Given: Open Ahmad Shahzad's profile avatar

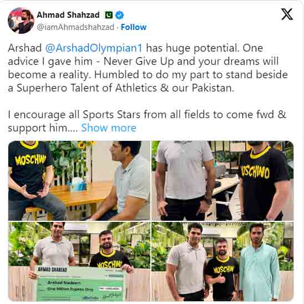Looking at the screenshot, I should 21,21.
